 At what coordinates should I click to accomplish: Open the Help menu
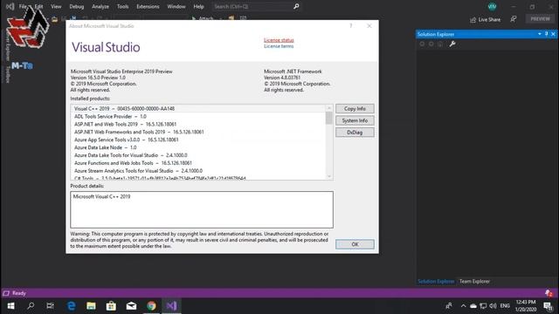pos(198,6)
